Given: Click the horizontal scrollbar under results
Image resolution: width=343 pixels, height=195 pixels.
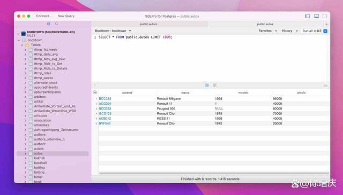Looking at the screenshot, I should click(214, 174).
